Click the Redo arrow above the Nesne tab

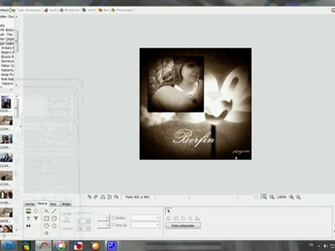click(x=96, y=197)
